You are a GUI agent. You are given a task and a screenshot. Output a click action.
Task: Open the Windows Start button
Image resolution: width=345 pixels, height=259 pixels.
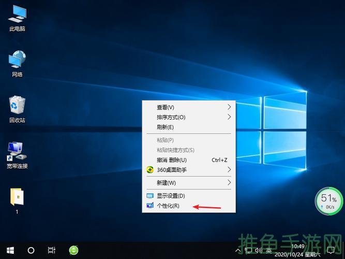coord(9,250)
